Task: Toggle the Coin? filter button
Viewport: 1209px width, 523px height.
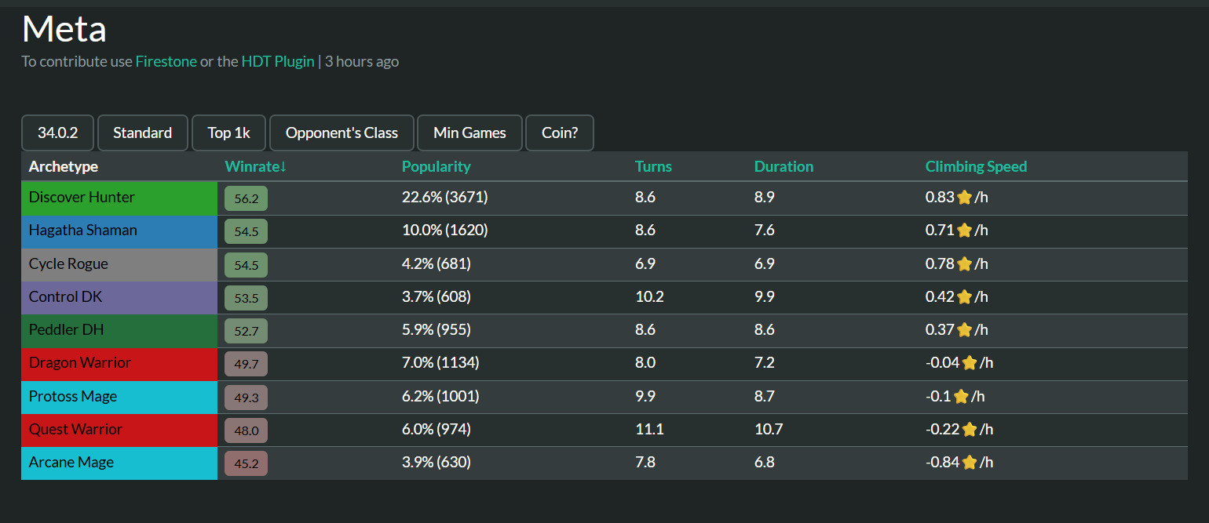Action: (x=559, y=133)
